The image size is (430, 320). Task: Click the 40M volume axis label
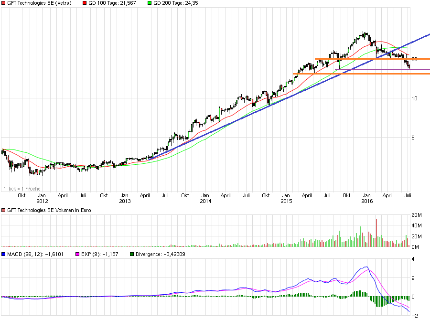coord(416,226)
